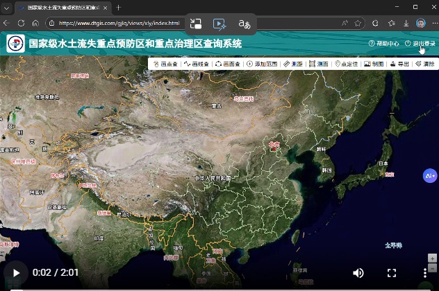Play the video
This screenshot has height=291, width=439.
pyautogui.click(x=15, y=273)
